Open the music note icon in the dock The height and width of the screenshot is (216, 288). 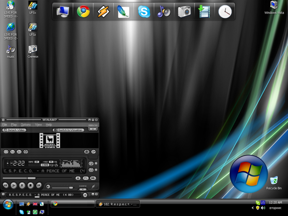coord(164,11)
